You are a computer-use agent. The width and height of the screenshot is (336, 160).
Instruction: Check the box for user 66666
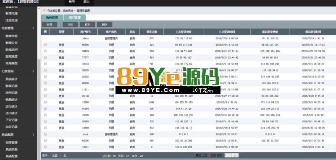point(45,45)
